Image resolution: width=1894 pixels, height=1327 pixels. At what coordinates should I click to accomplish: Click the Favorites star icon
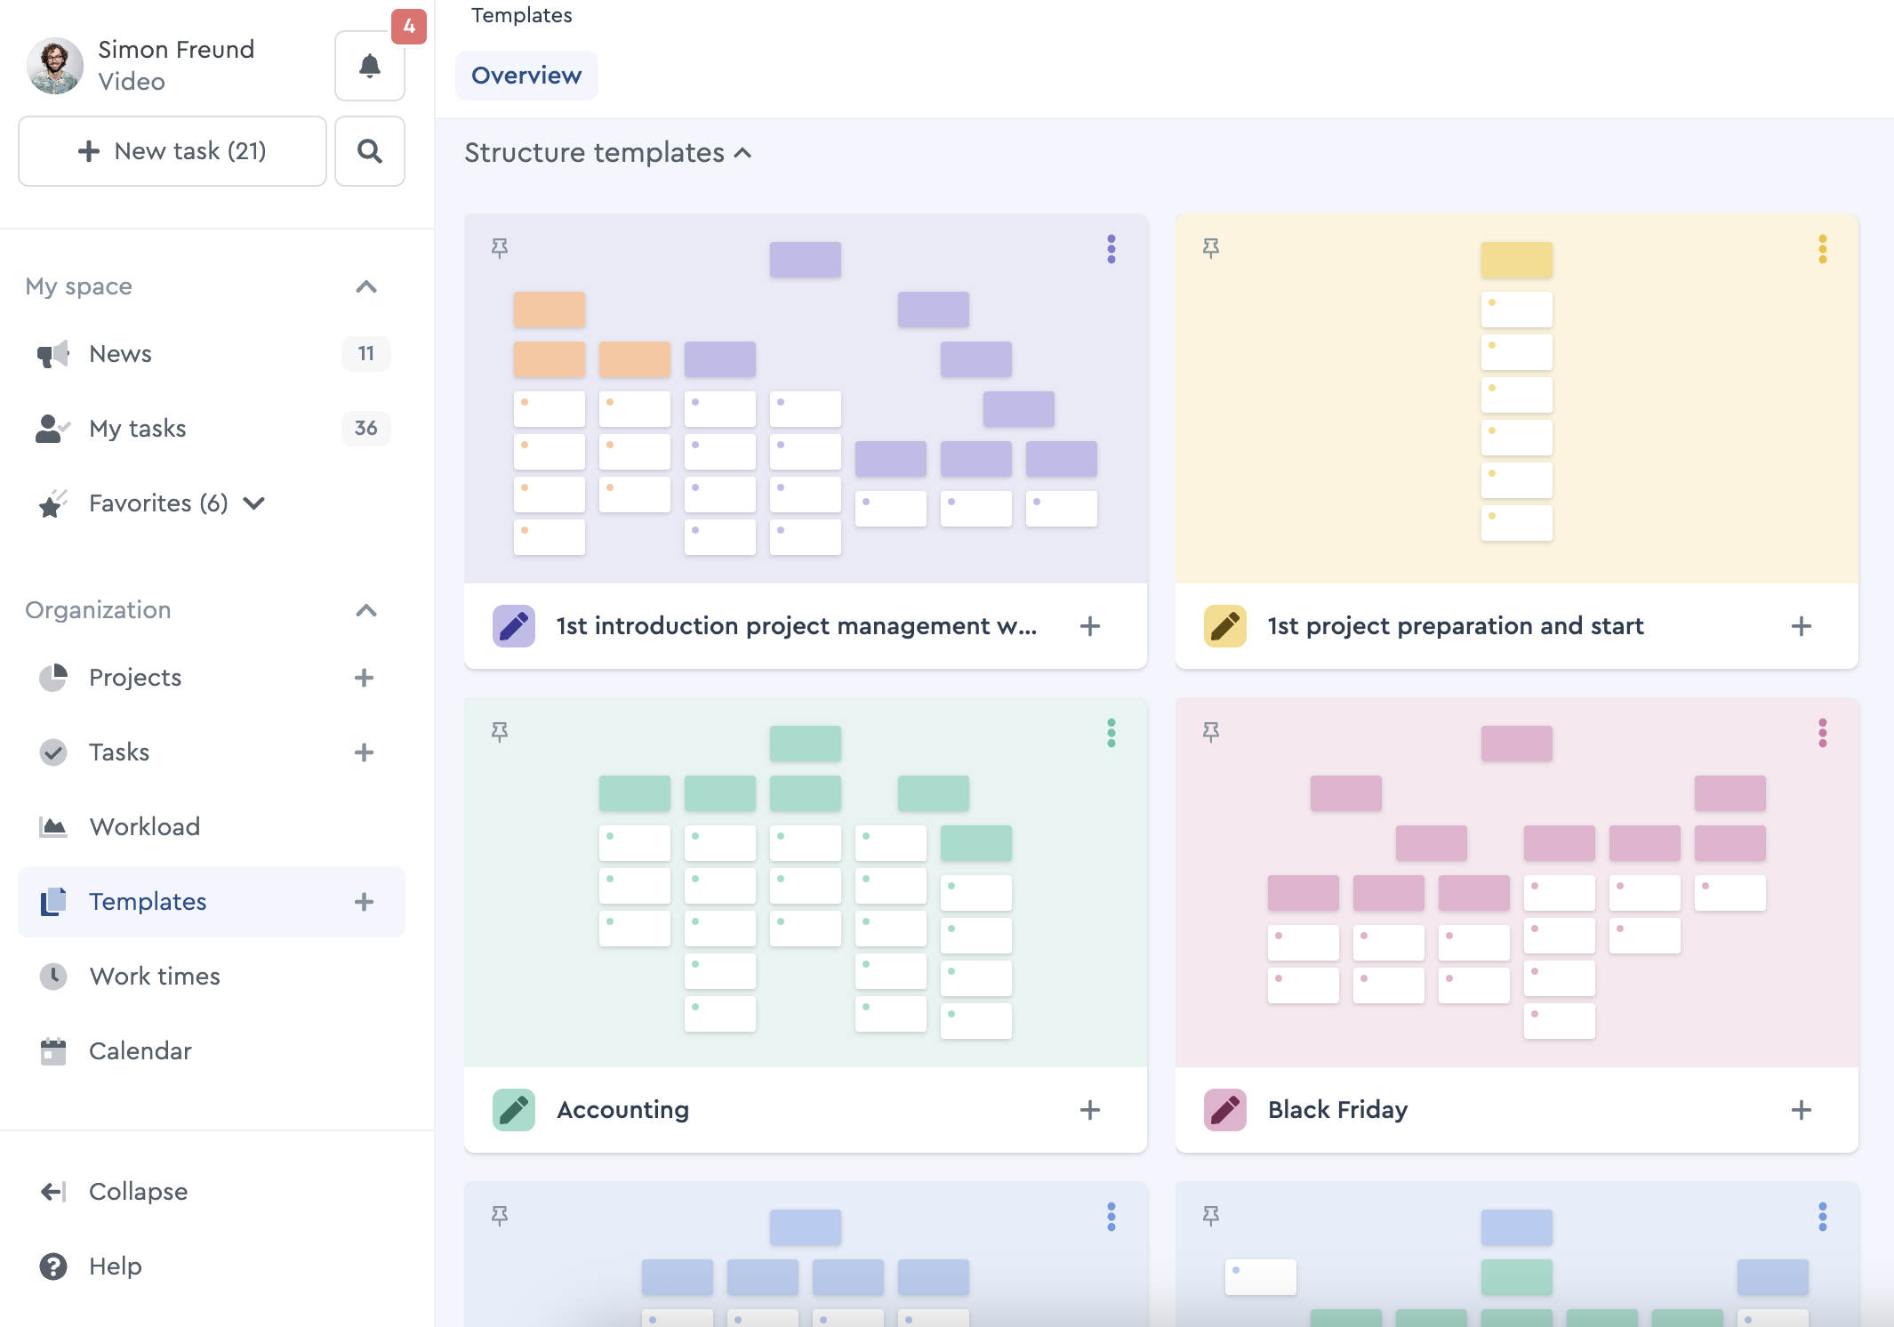[52, 503]
